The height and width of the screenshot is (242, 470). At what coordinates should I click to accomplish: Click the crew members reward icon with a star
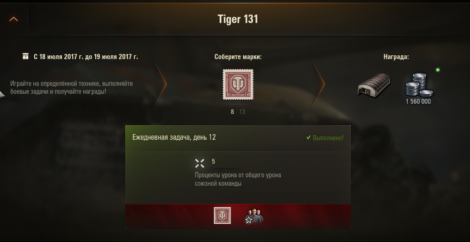[x=254, y=216]
